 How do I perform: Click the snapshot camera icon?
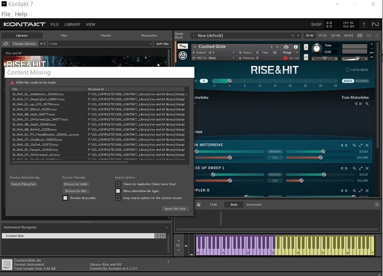(286, 47)
